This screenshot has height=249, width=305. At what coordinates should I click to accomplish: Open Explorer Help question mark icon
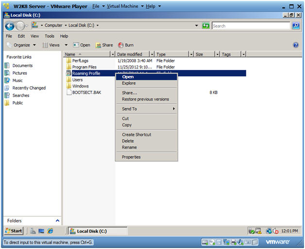(296, 45)
